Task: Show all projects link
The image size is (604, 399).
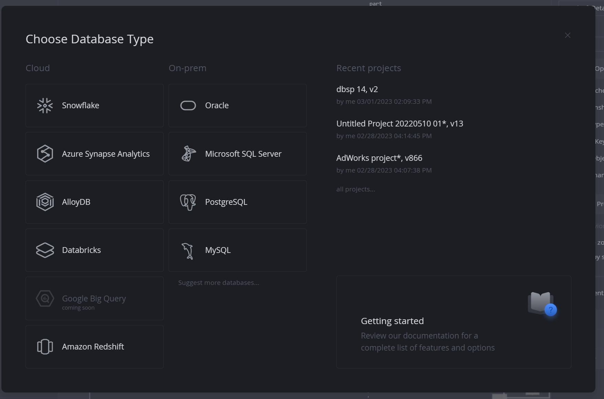Action: click(355, 189)
